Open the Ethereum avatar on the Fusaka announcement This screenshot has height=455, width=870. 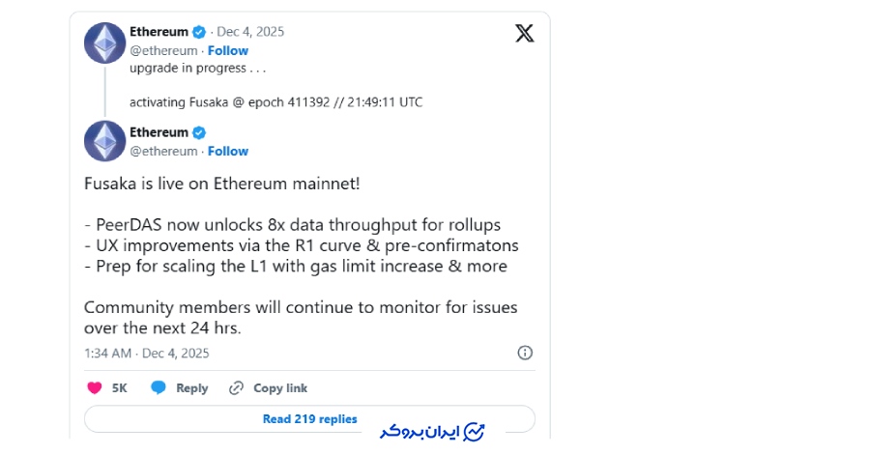pyautogui.click(x=104, y=141)
